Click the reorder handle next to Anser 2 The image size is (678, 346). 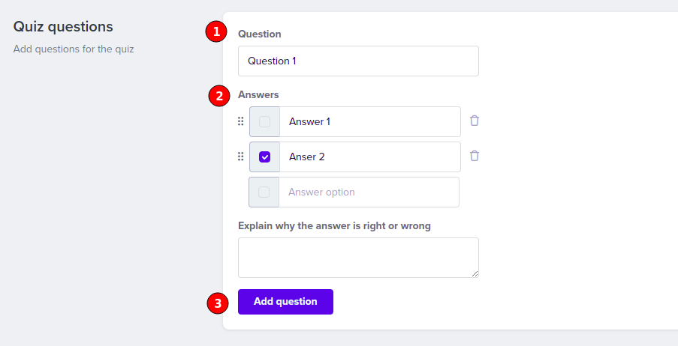click(x=241, y=157)
